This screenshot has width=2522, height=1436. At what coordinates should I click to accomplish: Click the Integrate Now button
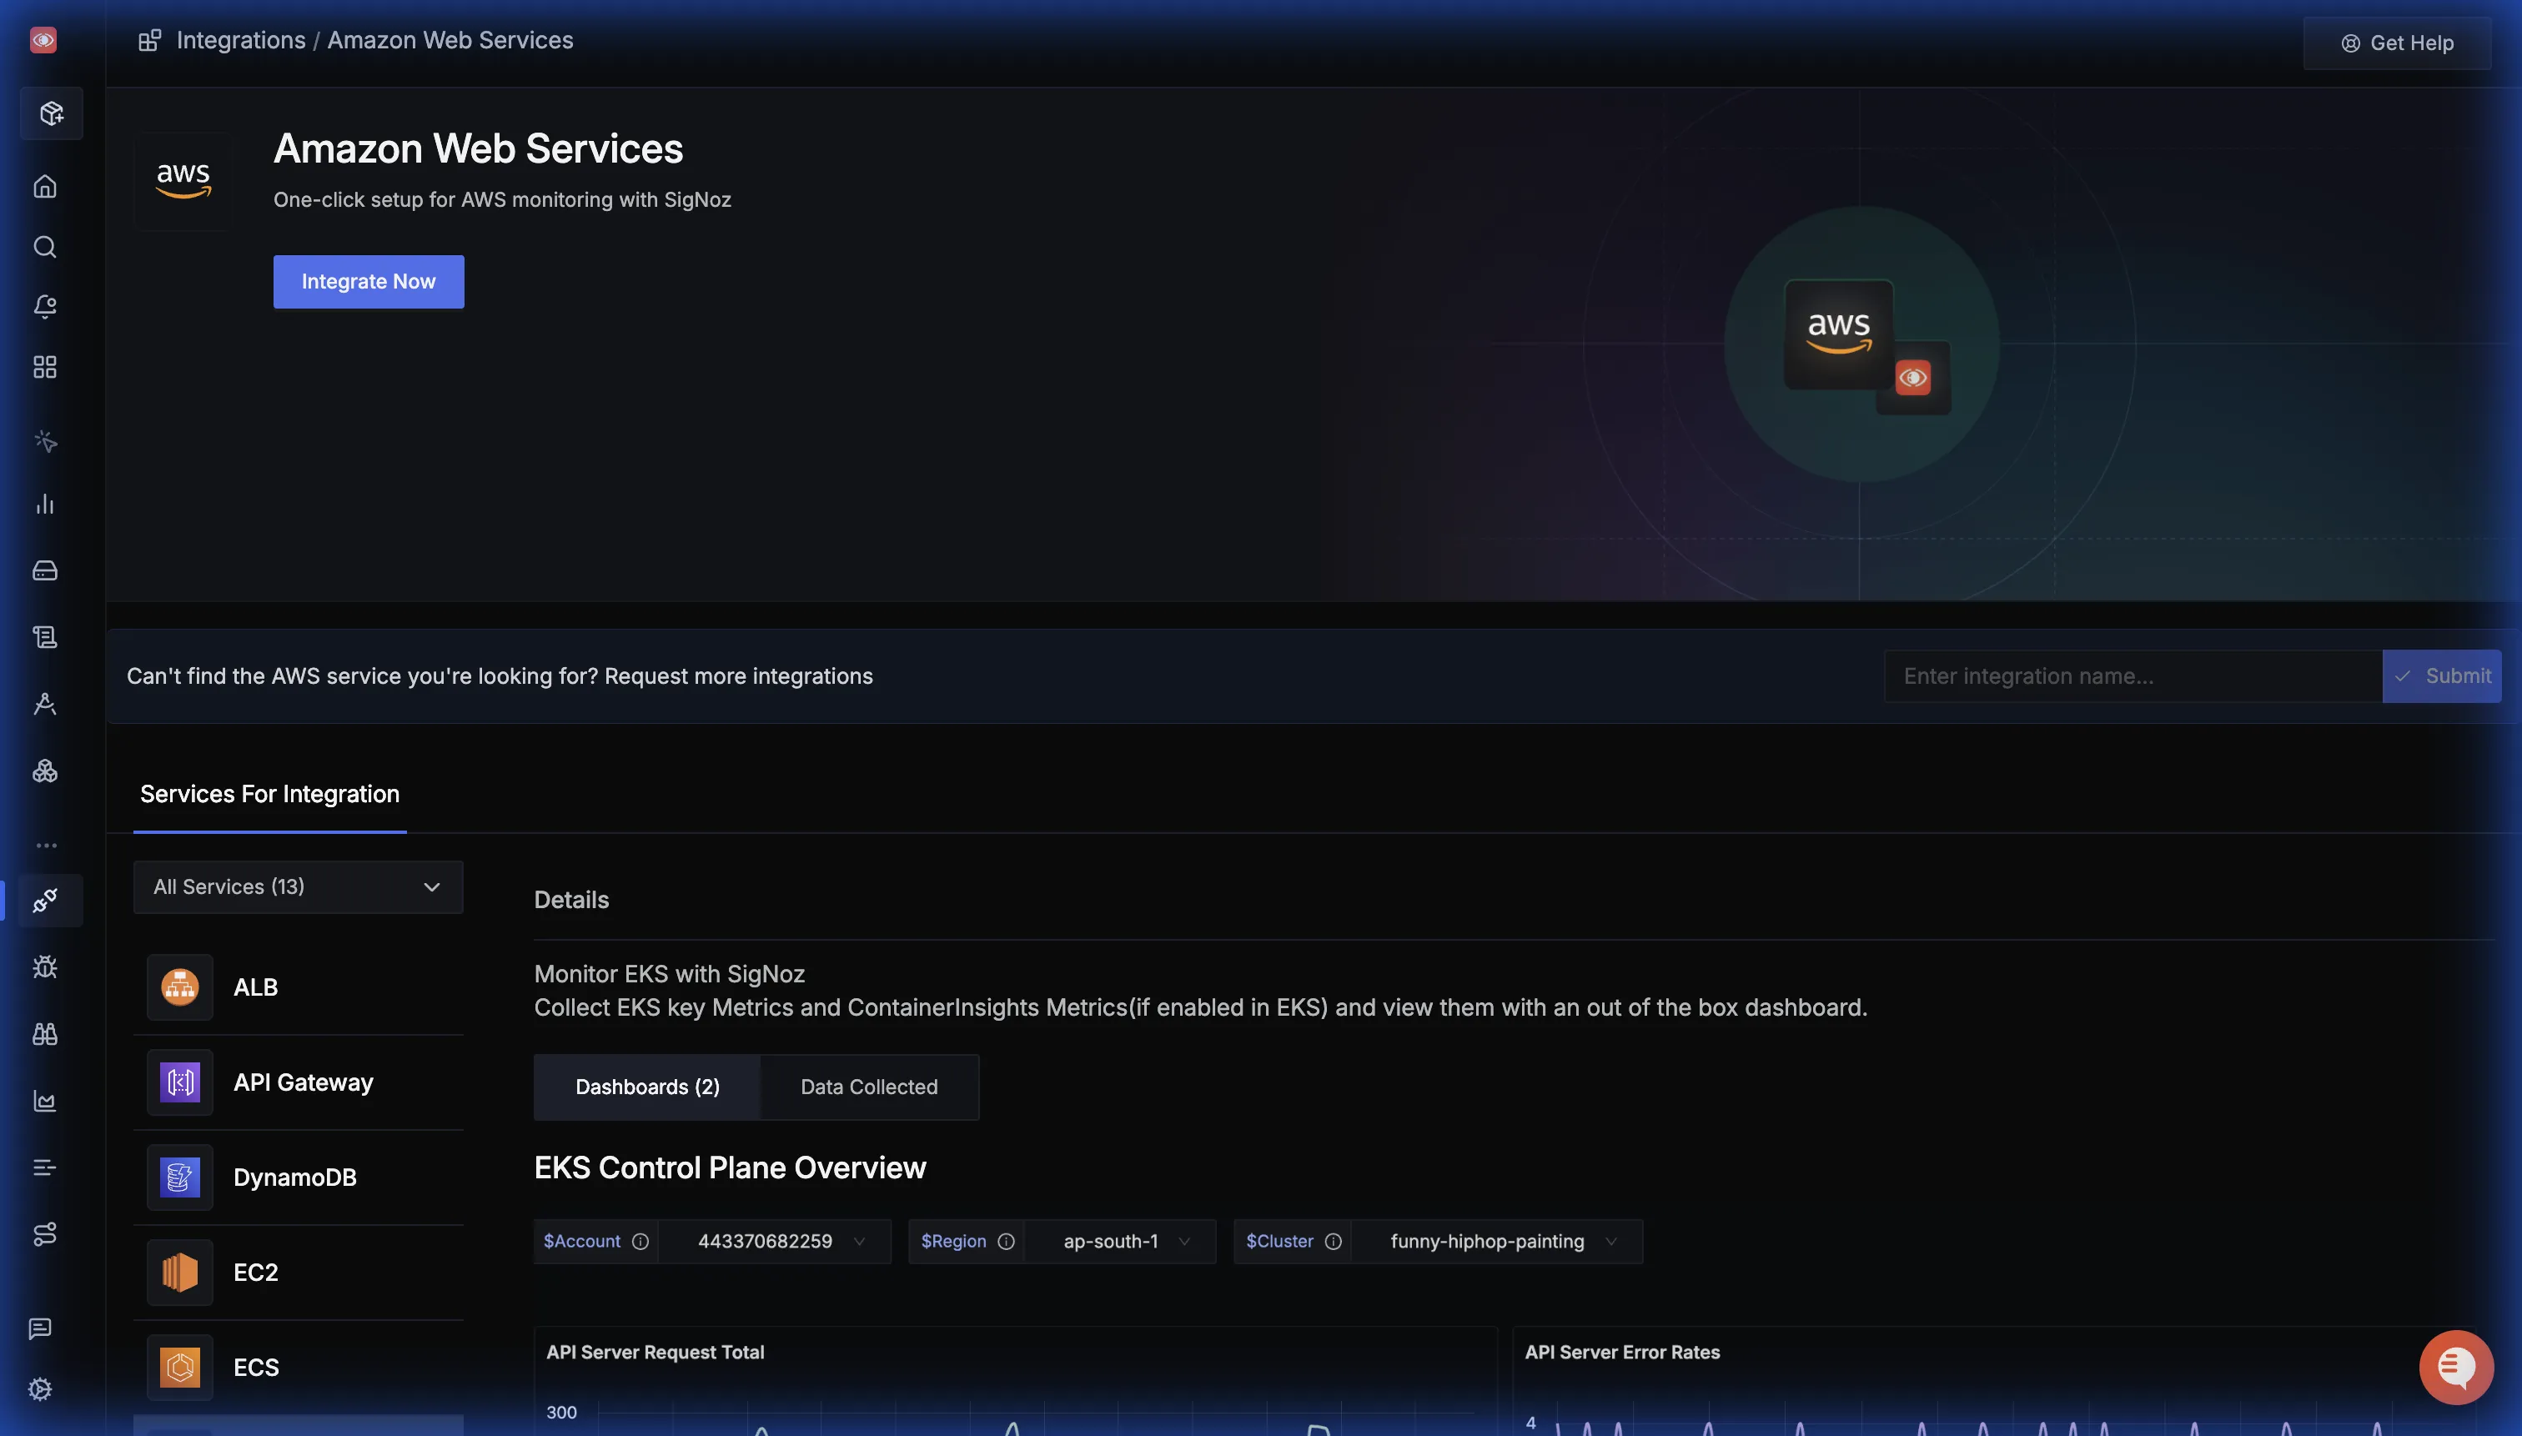pyautogui.click(x=368, y=282)
